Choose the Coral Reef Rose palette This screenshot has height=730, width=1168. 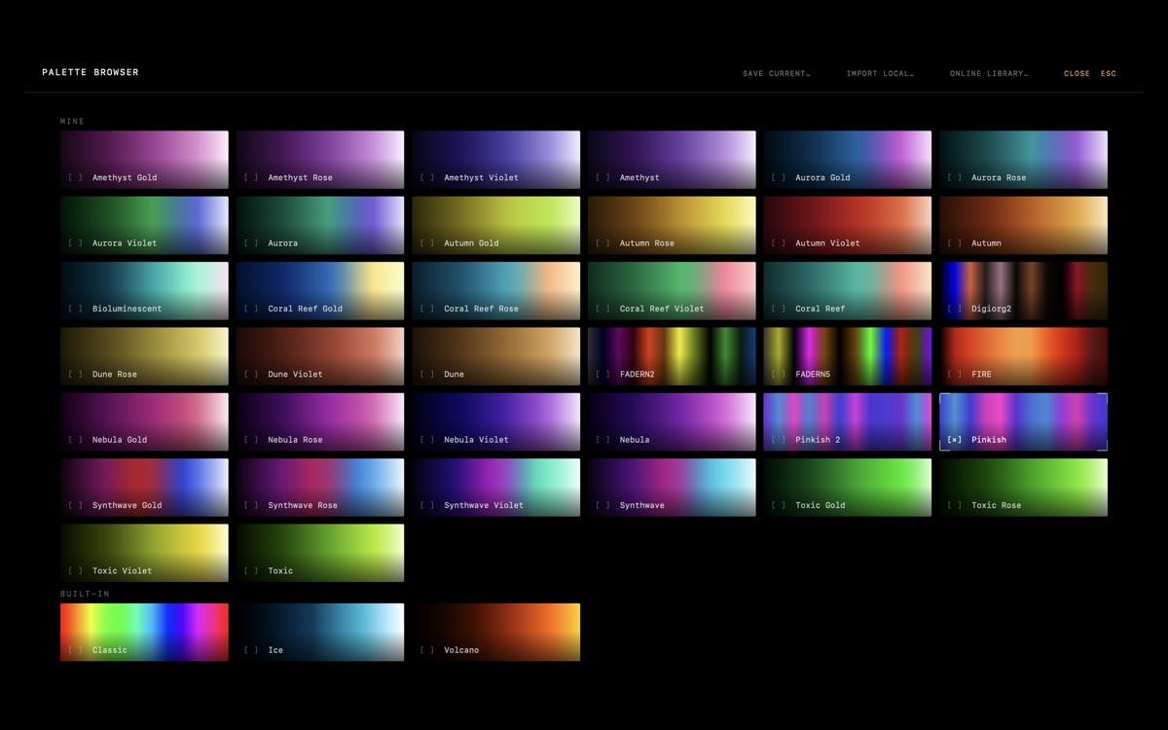(x=496, y=291)
